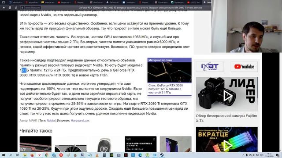Go back with the browser back arrow

[x=4, y=8]
